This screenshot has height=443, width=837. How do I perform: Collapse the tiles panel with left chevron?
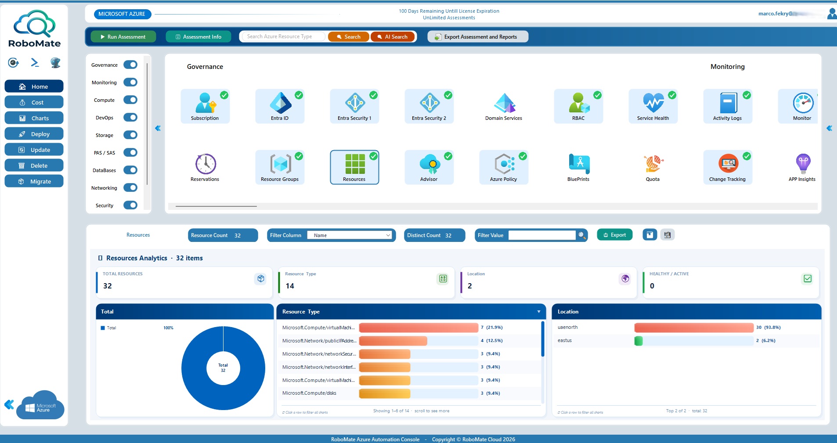click(158, 128)
